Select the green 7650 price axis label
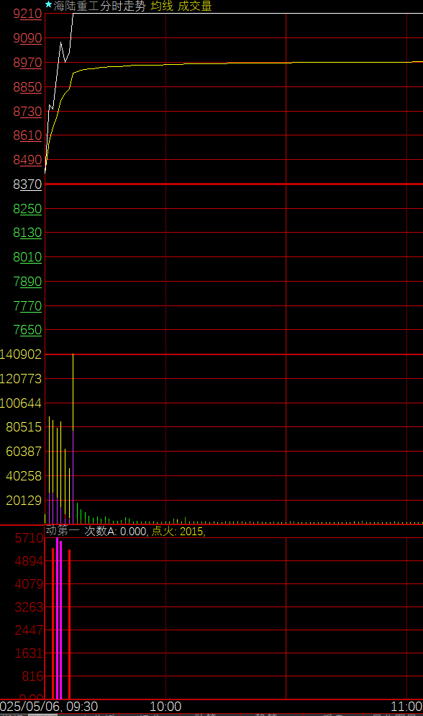423x716 pixels. click(x=28, y=330)
